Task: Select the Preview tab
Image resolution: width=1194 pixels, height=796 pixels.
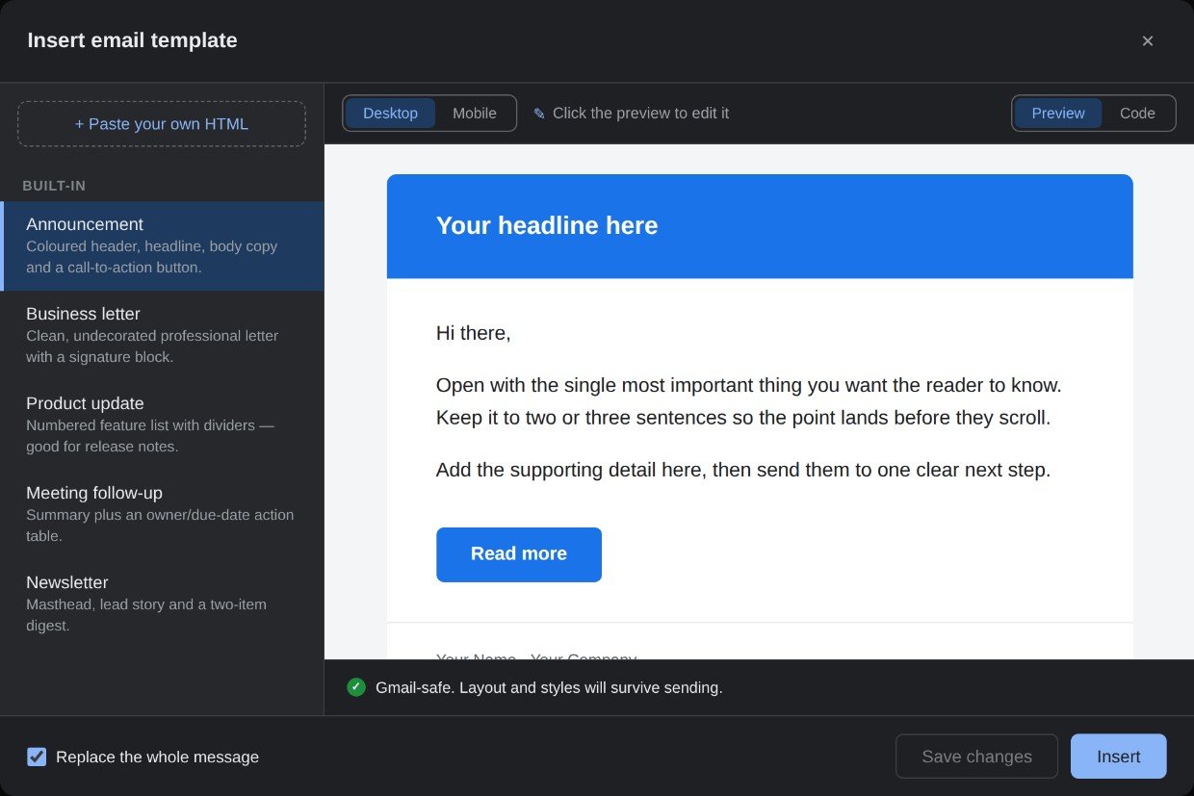Action: pyautogui.click(x=1058, y=113)
